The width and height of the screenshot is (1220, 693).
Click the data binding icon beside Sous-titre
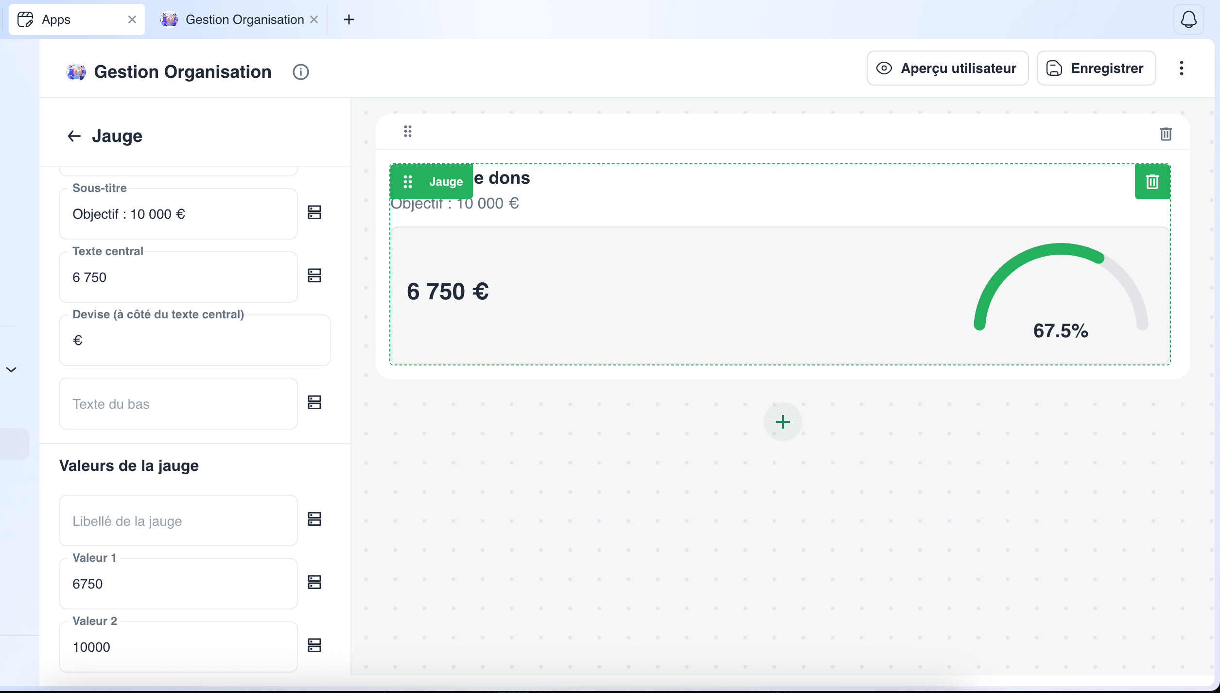pyautogui.click(x=314, y=213)
